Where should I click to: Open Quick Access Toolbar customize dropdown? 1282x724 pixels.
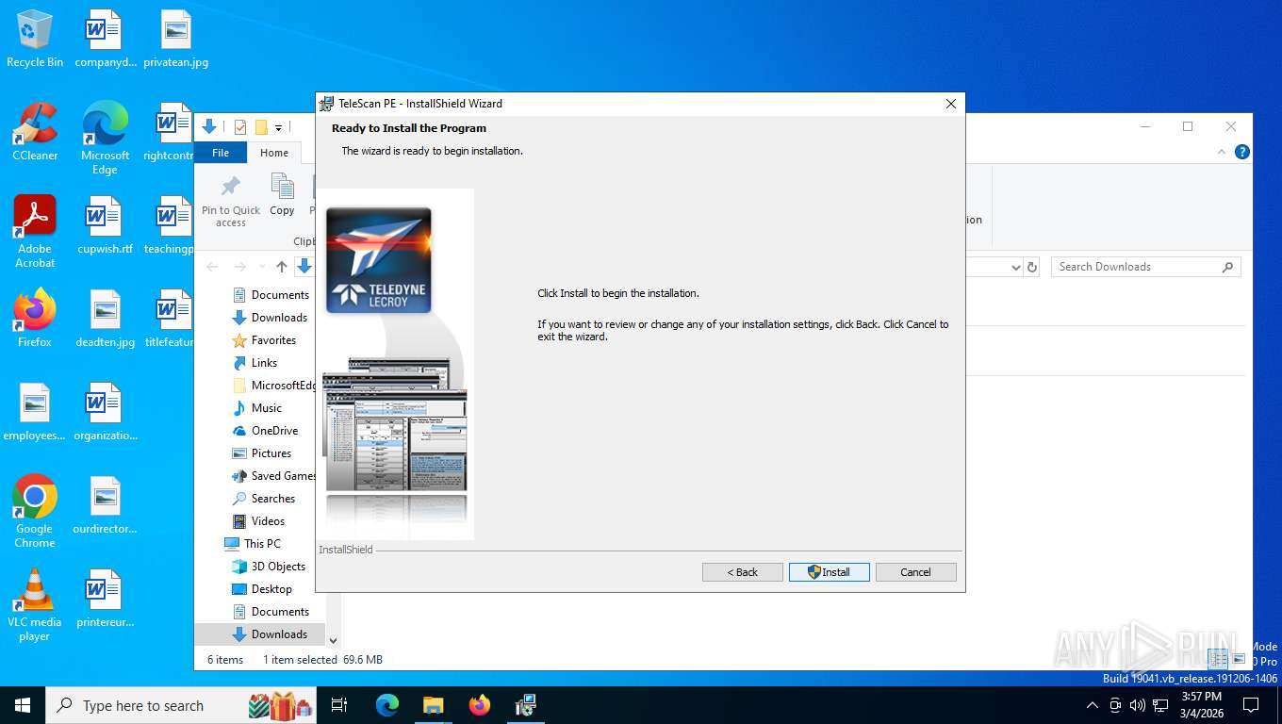pos(278,127)
